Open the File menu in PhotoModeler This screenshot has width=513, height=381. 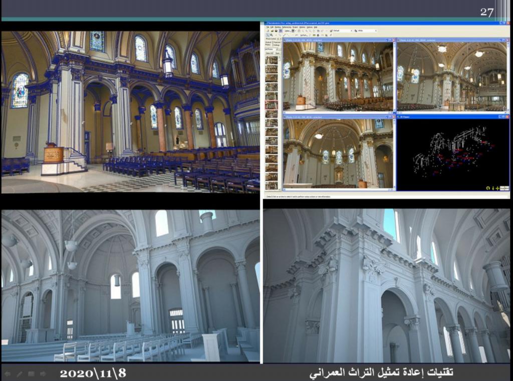[x=268, y=27]
